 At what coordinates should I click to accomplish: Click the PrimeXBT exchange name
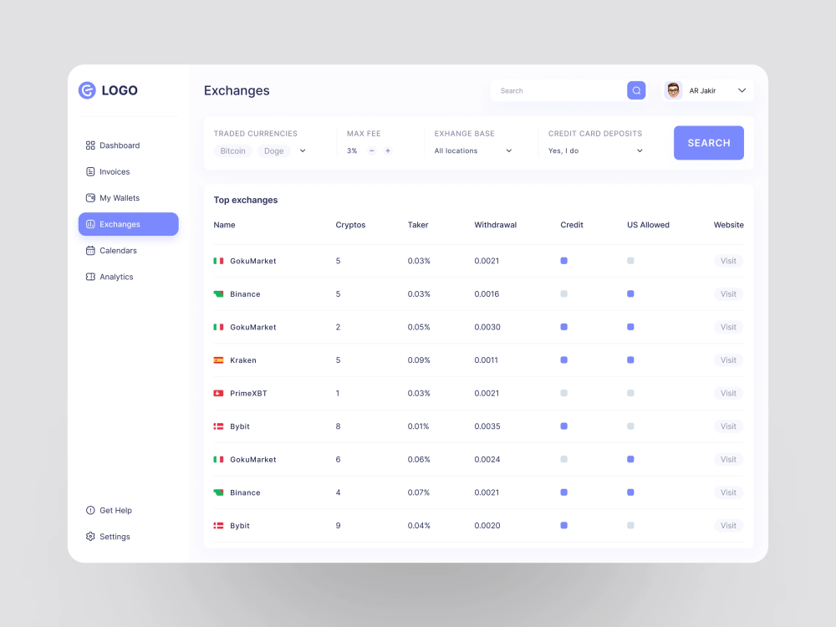tap(248, 394)
